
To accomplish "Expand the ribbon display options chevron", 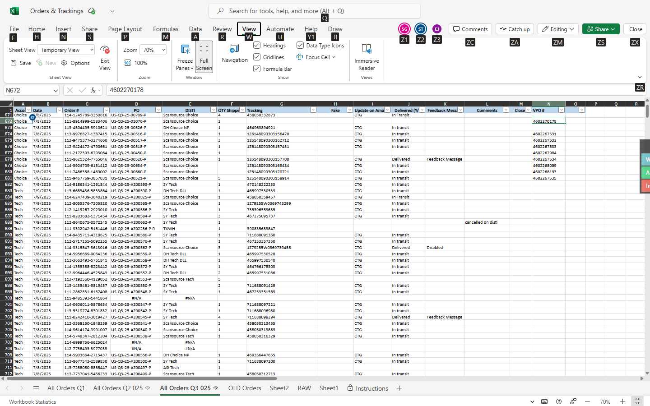I will [x=640, y=77].
